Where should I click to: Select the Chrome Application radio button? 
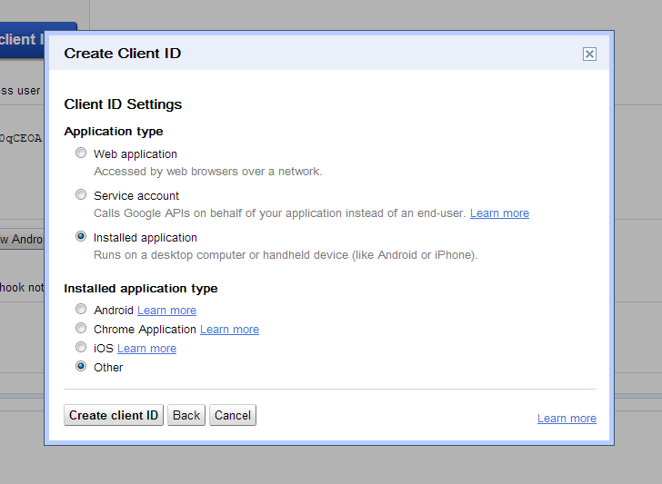(81, 329)
